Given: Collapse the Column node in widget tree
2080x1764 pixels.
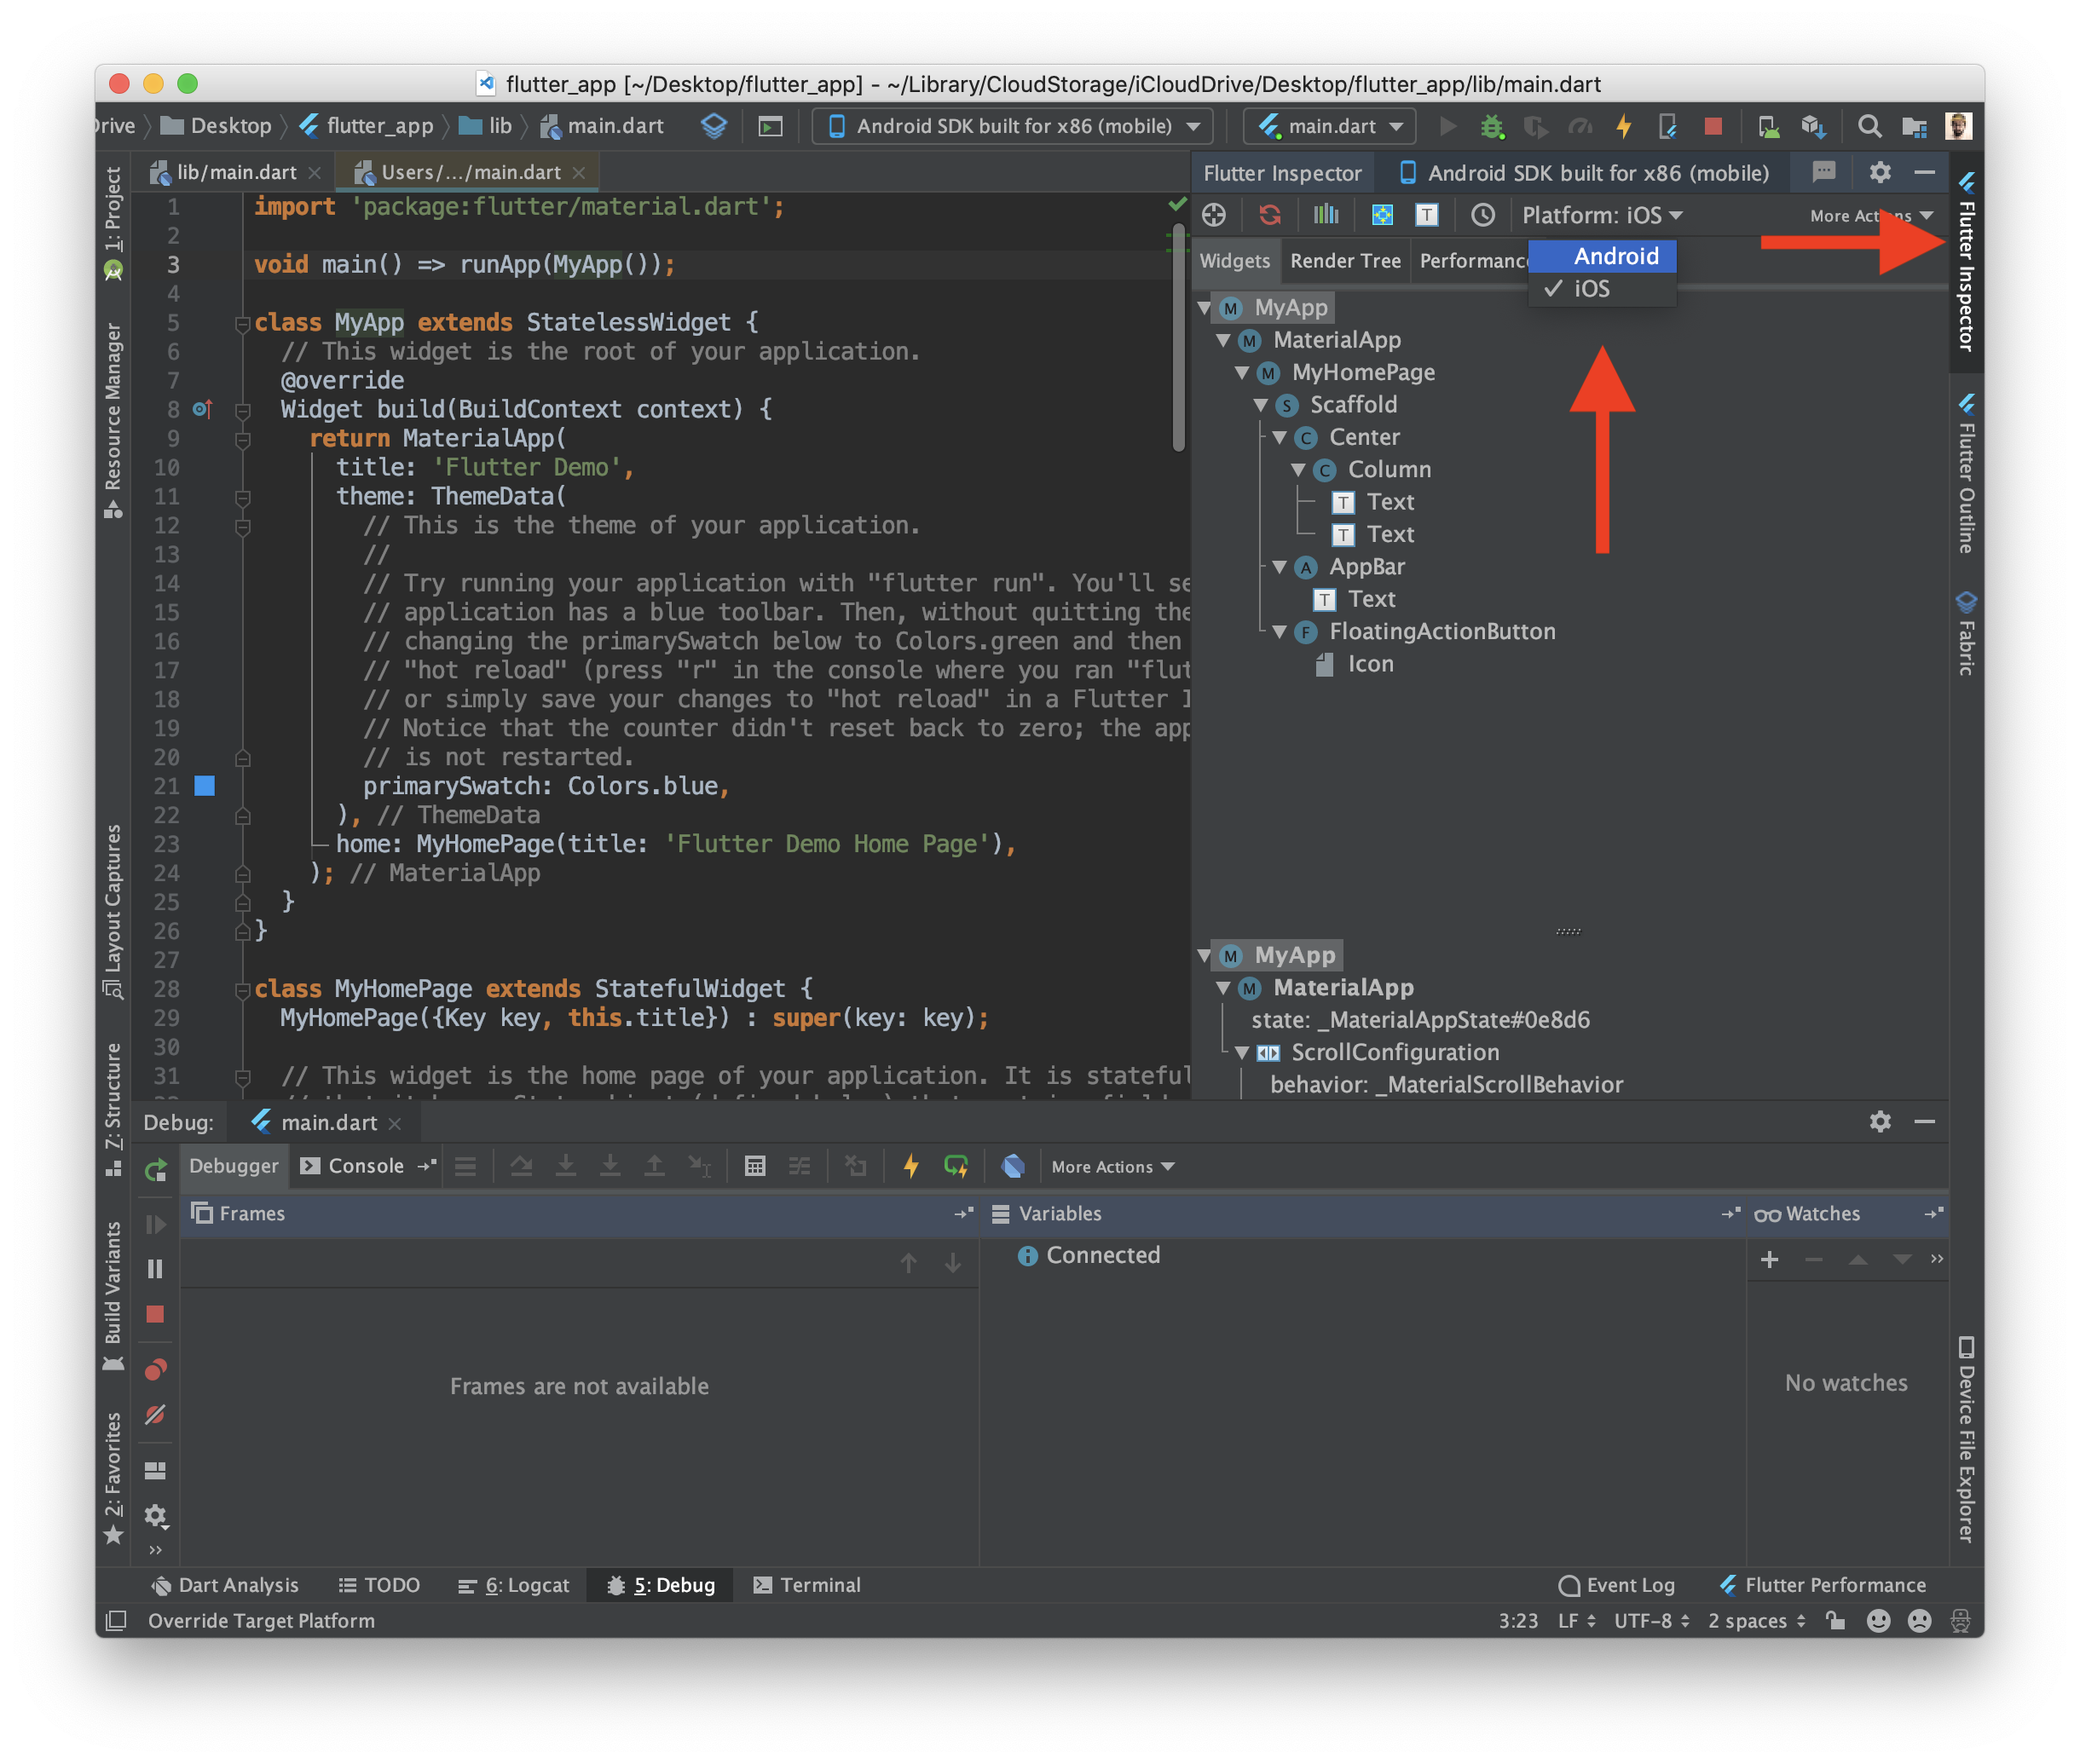Looking at the screenshot, I should click(1297, 470).
